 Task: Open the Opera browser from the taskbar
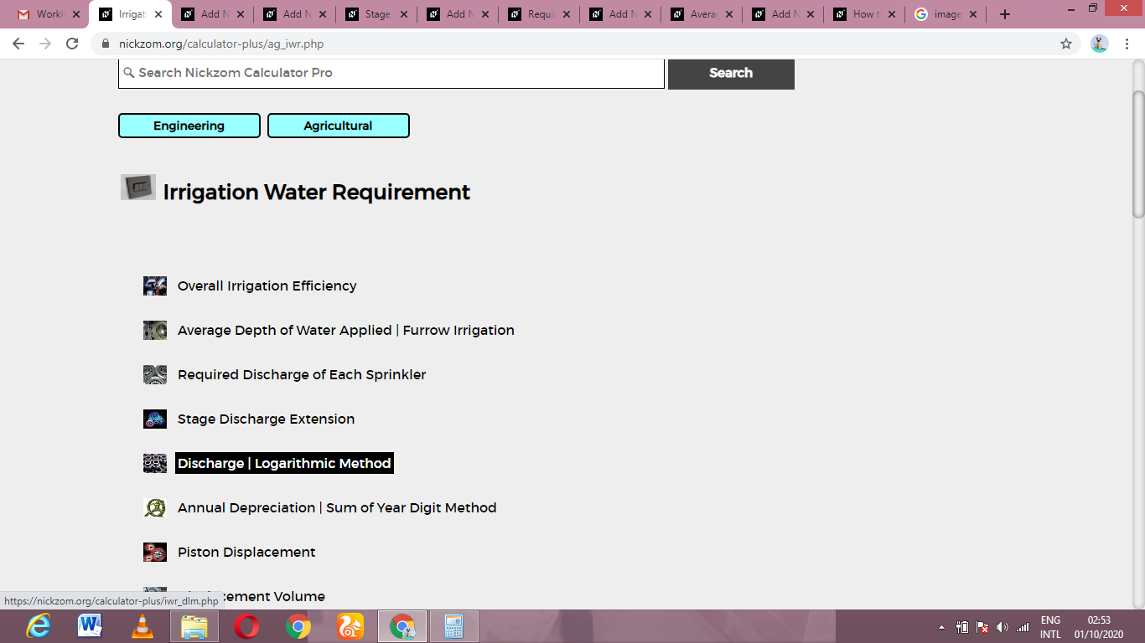click(x=246, y=626)
